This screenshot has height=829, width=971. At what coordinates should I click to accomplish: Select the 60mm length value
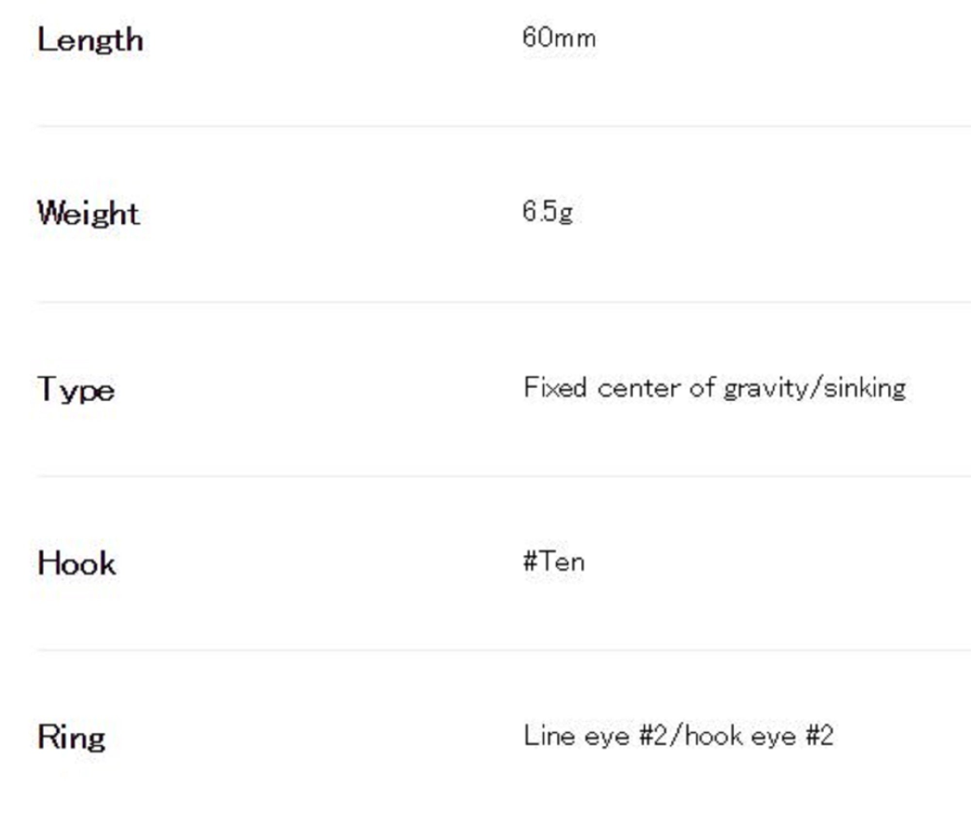[x=559, y=38]
